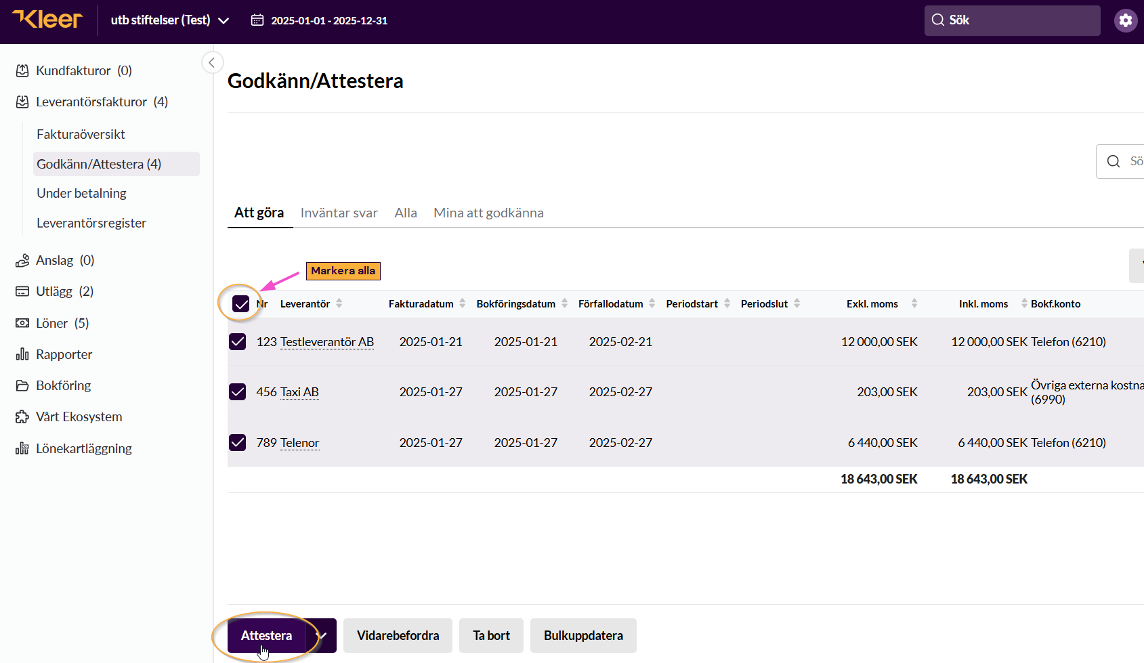Open Under betalning in sidebar
The image size is (1144, 663).
point(81,193)
